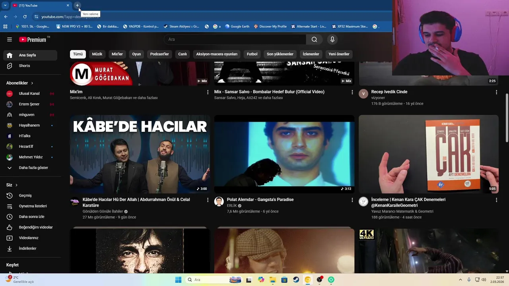This screenshot has width=509, height=286.
Task: Select the Oyun filter chip
Action: pos(136,54)
